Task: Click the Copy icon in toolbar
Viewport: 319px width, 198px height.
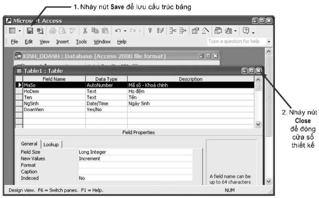Action: click(95, 31)
